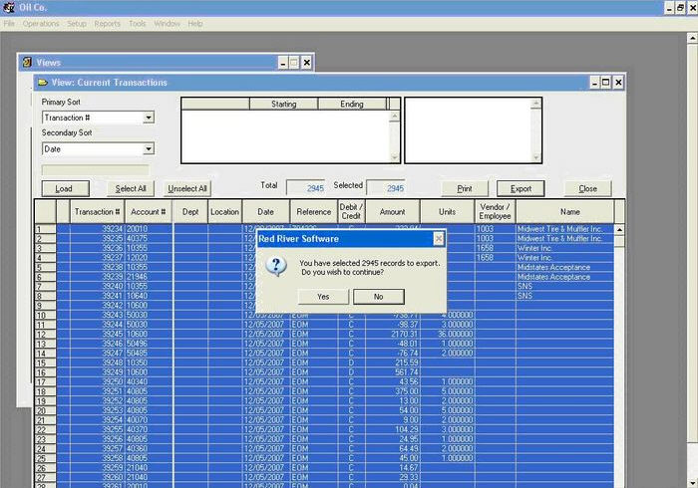
Task: Click the Vendor / Employee column header
Action: point(495,211)
